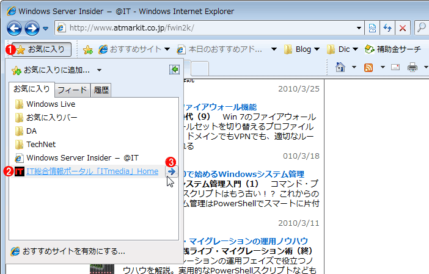The width and height of the screenshot is (429, 274).
Task: Click the Print icon
Action: [x=413, y=67]
